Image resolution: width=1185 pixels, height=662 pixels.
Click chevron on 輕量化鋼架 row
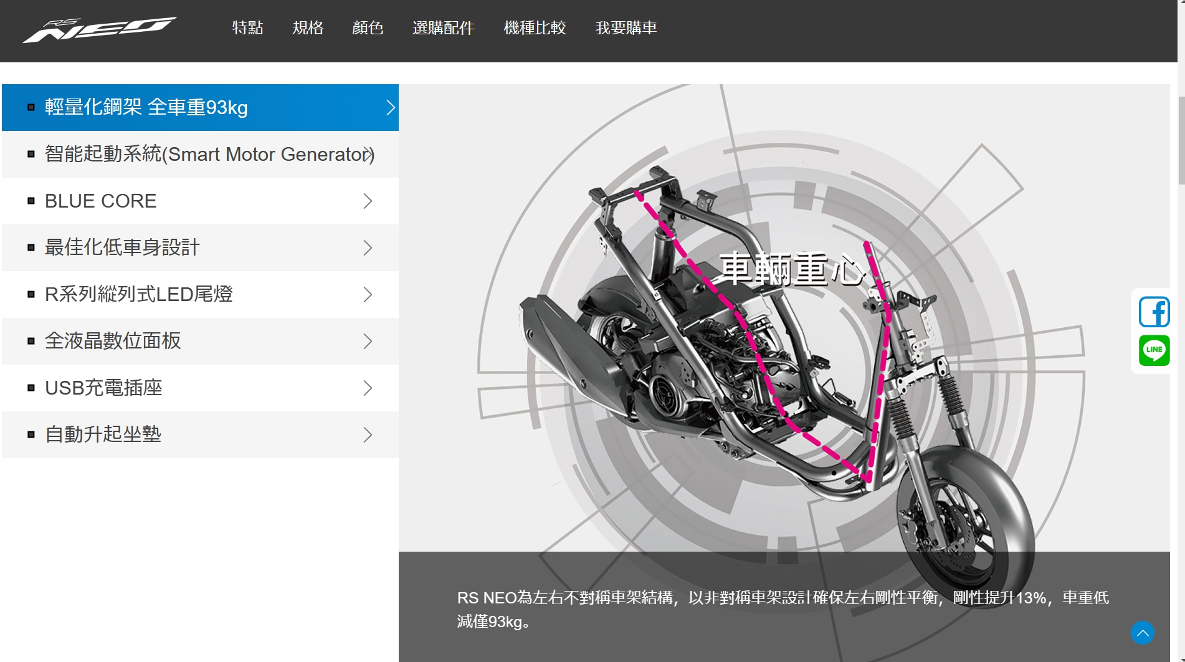(x=391, y=108)
